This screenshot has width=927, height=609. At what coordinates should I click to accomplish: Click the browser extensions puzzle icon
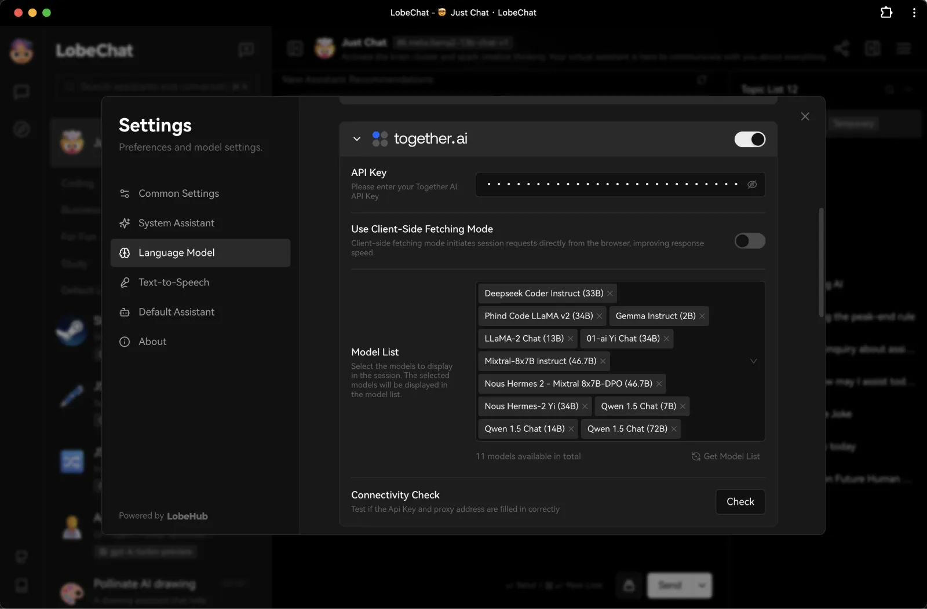(x=886, y=12)
